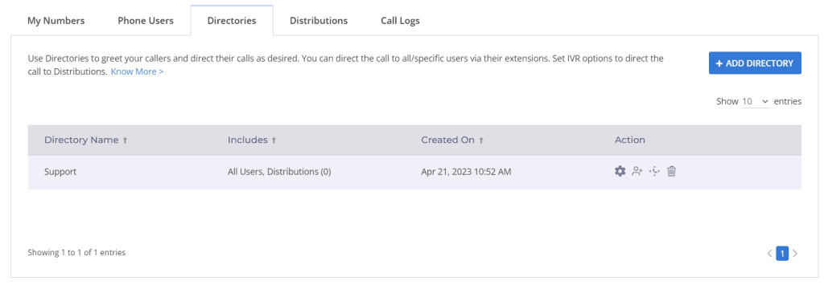Image resolution: width=824 pixels, height=289 pixels.
Task: Switch to Phone Users tab
Action: pyautogui.click(x=146, y=21)
